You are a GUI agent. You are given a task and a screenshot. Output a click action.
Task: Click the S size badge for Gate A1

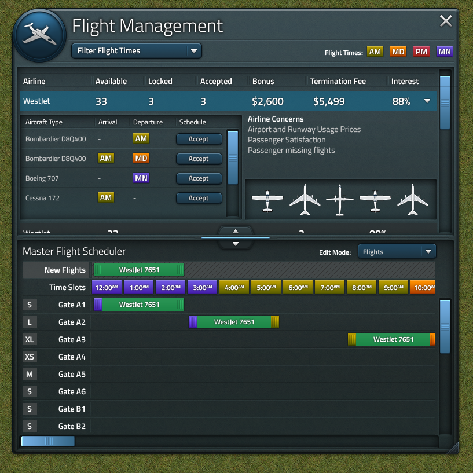click(30, 305)
